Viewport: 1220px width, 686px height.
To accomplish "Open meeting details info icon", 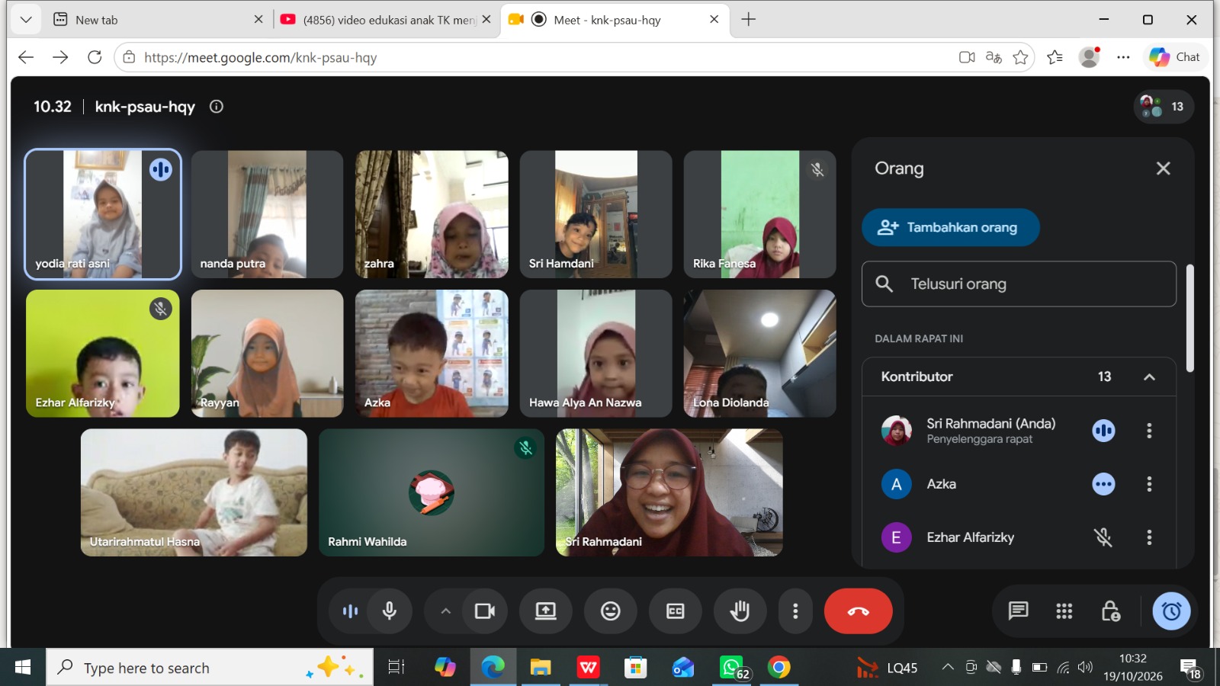I will tap(217, 107).
